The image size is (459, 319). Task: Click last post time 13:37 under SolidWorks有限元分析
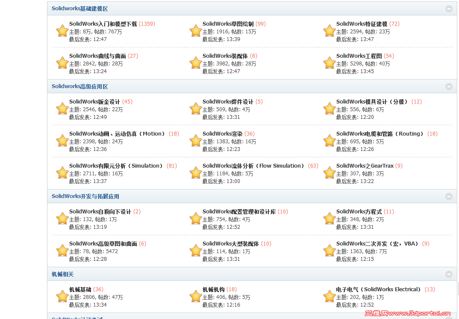click(100, 181)
